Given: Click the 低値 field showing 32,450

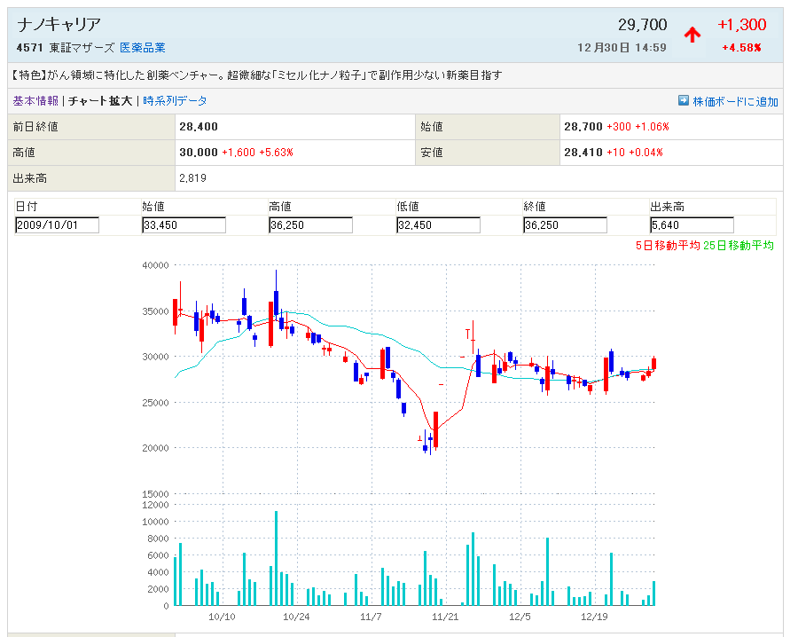Looking at the screenshot, I should pyautogui.click(x=438, y=225).
